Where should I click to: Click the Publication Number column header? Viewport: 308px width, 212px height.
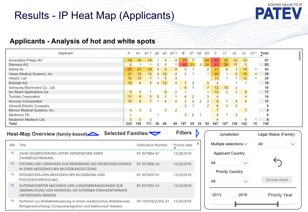pyautogui.click(x=152, y=145)
